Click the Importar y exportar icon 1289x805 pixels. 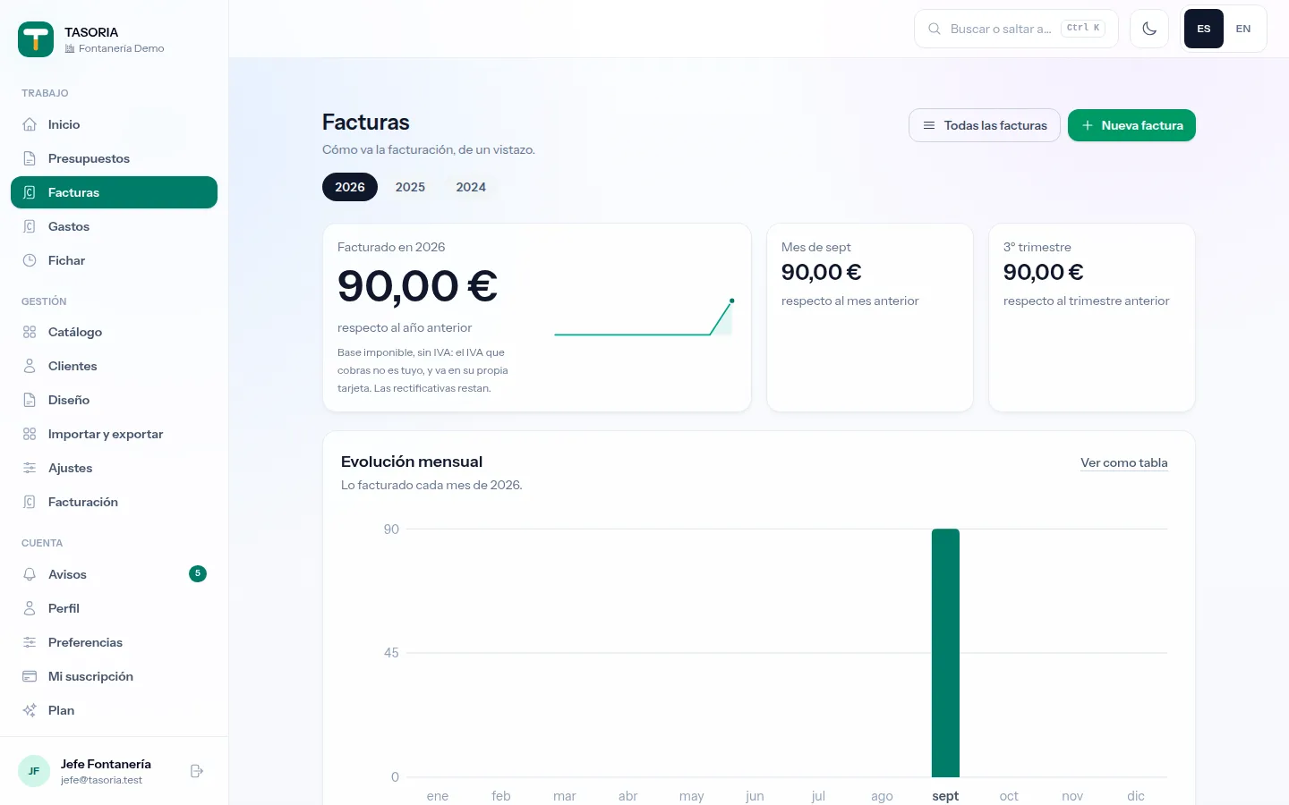[x=30, y=434]
